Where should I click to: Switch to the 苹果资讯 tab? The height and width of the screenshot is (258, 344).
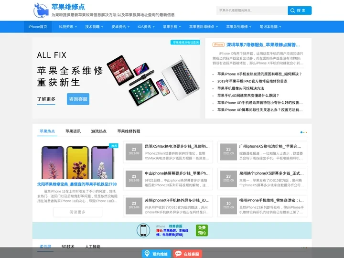(73, 131)
